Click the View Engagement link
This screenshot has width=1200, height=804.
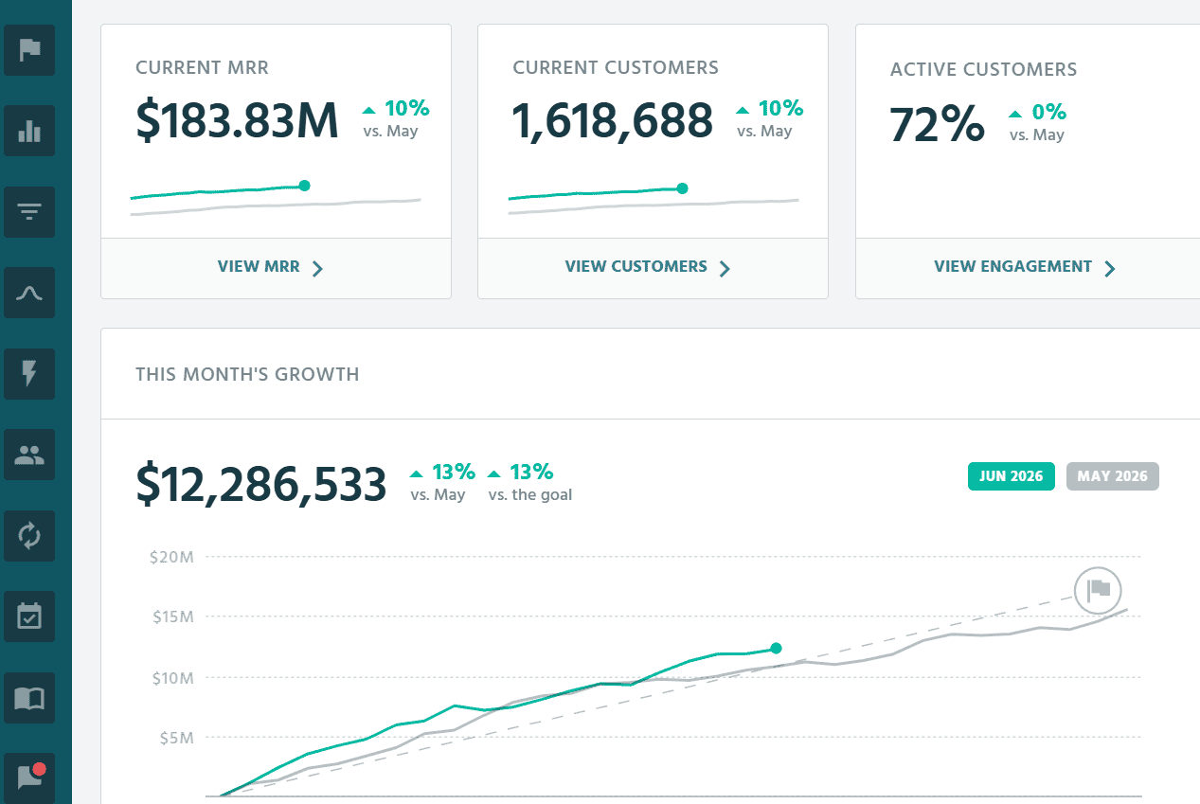point(1013,267)
